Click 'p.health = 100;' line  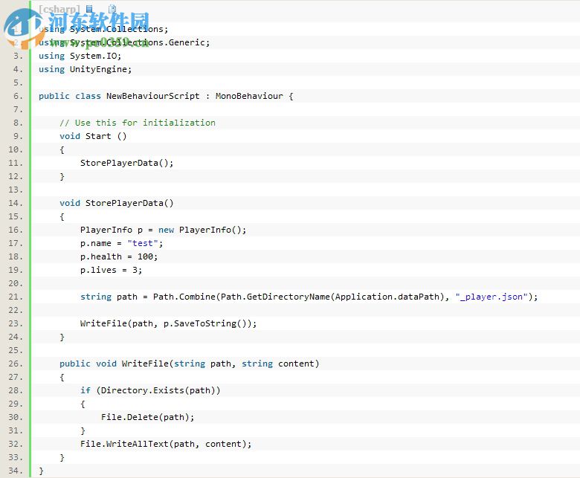point(119,256)
